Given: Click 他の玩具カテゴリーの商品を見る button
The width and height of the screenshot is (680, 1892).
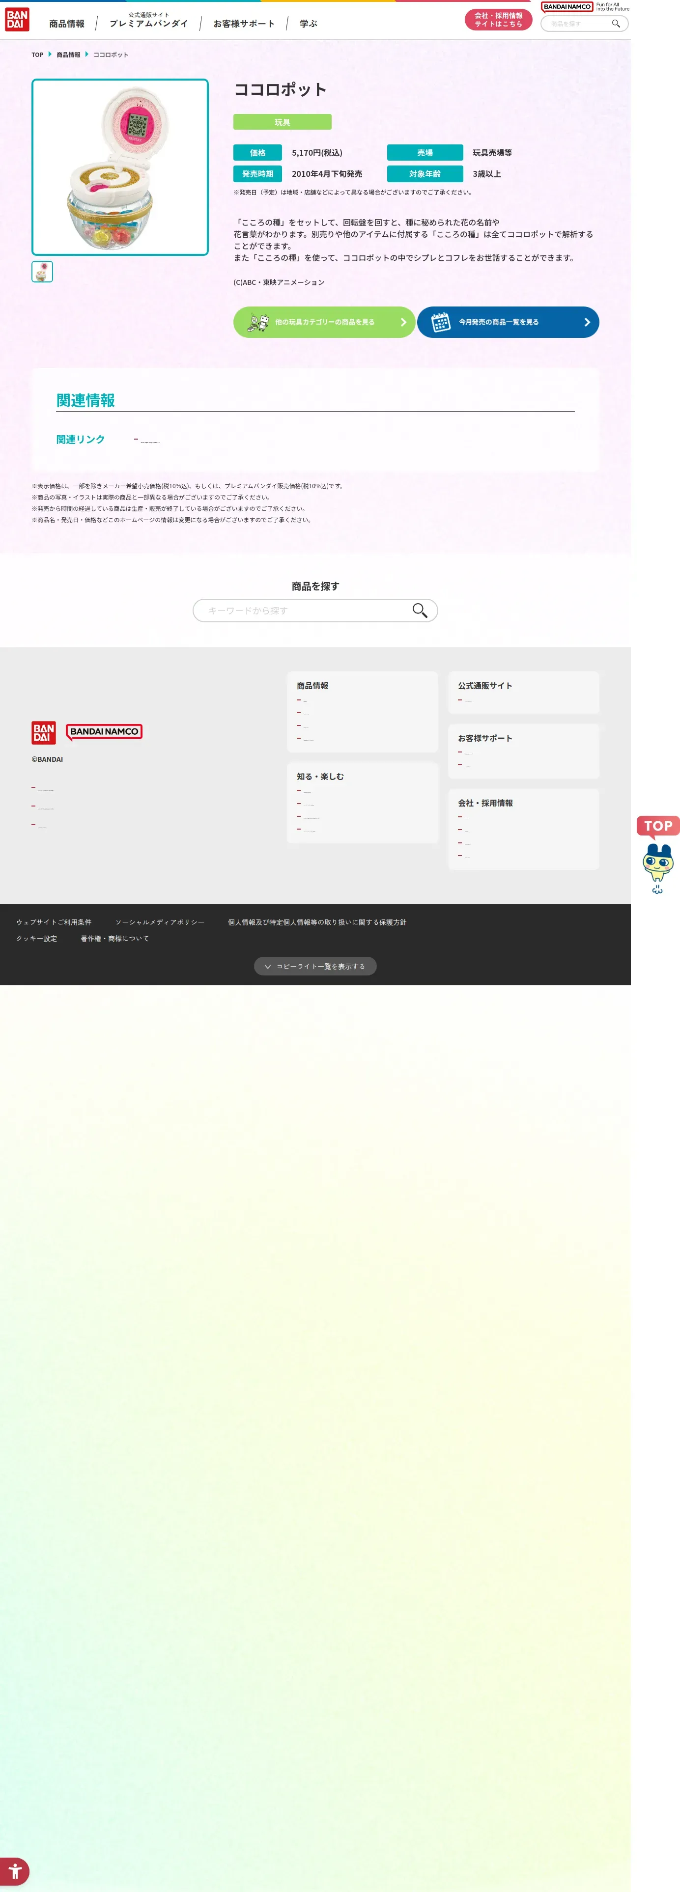Looking at the screenshot, I should click(x=324, y=322).
